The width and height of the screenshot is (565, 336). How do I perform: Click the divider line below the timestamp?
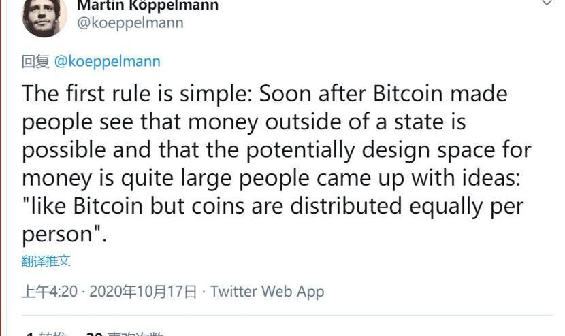coord(286,315)
